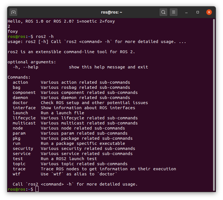Viewport: 223px width, 200px height.
Task: Close the terminal window
Action: (209, 12)
